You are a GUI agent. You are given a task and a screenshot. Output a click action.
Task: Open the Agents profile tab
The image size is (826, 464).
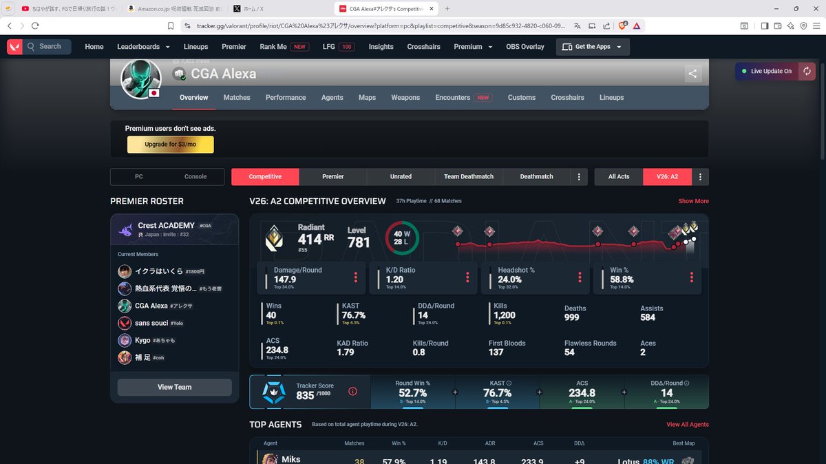coord(332,98)
